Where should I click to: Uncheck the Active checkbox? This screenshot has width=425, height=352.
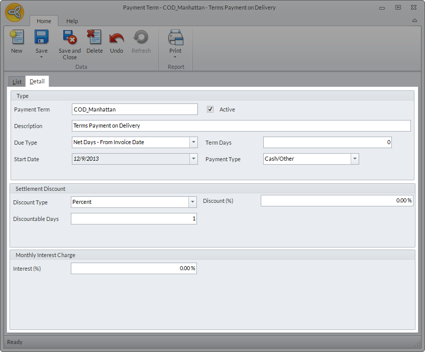click(210, 109)
